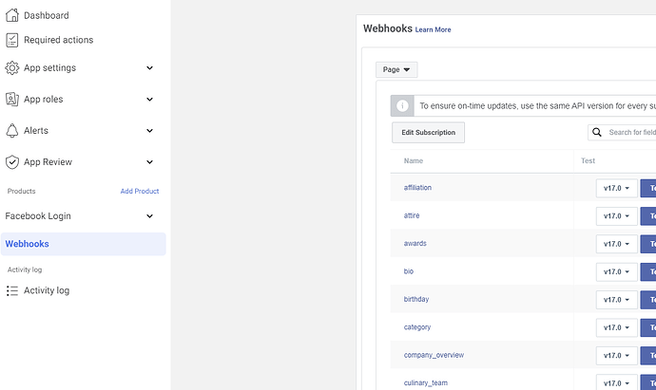Expand the App roles chevron

coord(150,100)
